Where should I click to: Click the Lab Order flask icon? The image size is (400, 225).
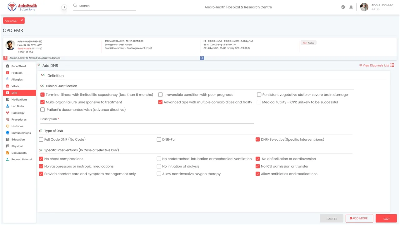click(x=7, y=106)
